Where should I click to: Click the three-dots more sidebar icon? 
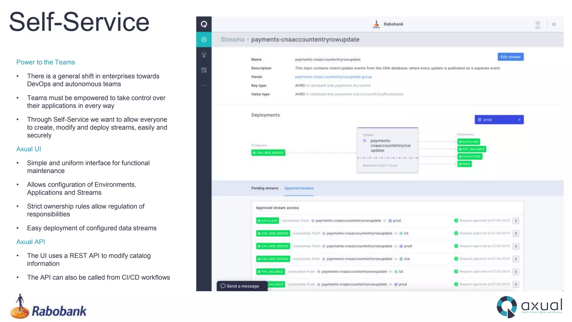point(204,86)
